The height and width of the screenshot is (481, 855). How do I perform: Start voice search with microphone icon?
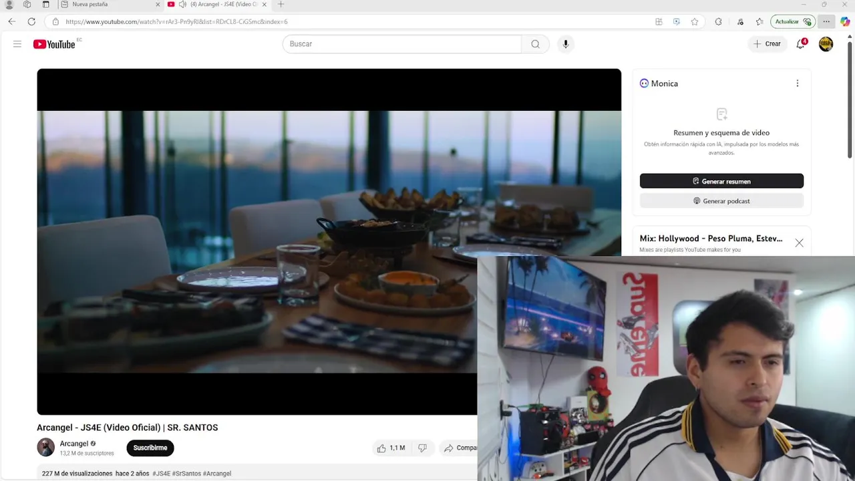pos(566,44)
